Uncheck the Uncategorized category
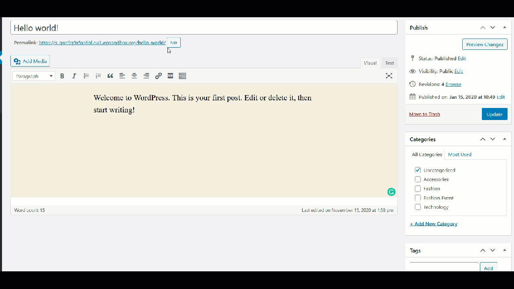 (418, 170)
